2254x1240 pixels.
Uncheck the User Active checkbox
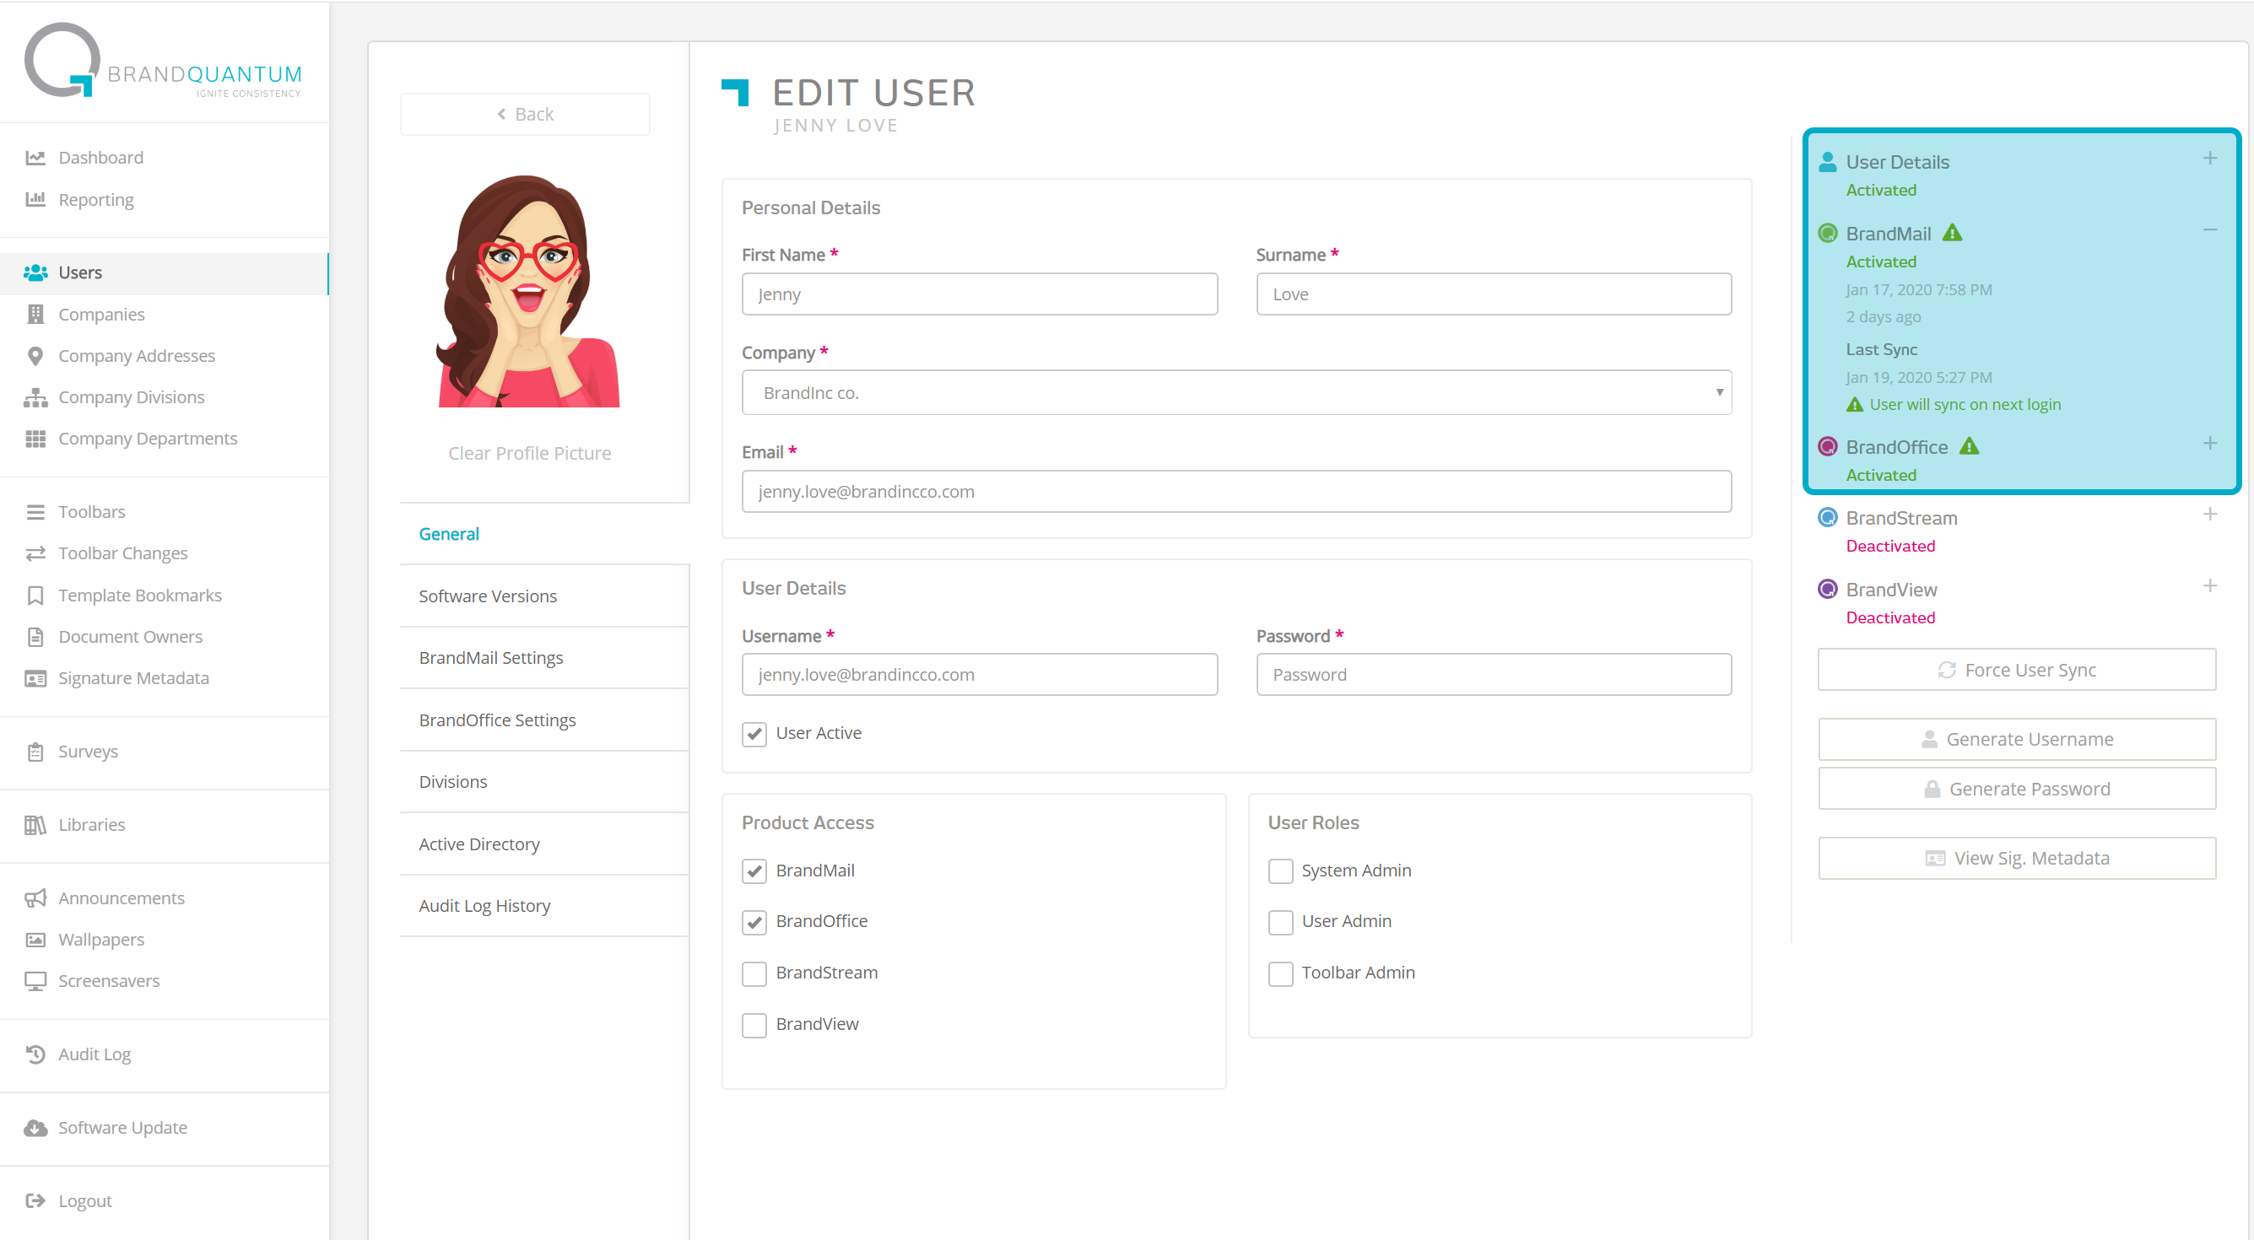click(754, 733)
